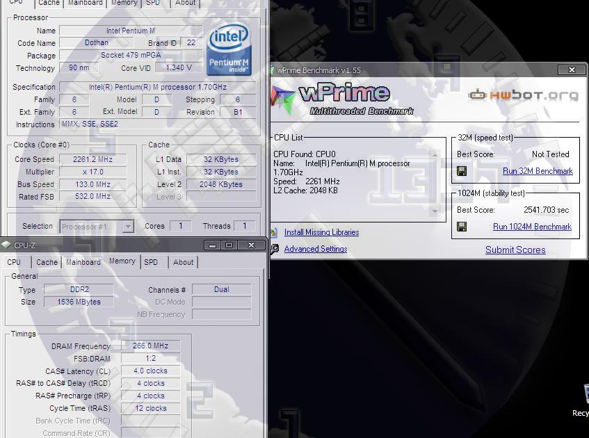Open SPD tab in lower CPU-Z window
The image size is (589, 438).
[x=151, y=262]
